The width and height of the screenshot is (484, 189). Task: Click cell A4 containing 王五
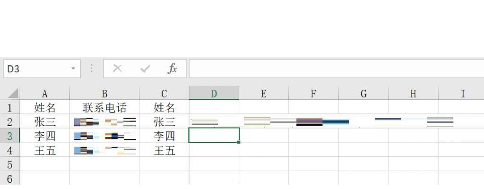pyautogui.click(x=44, y=151)
